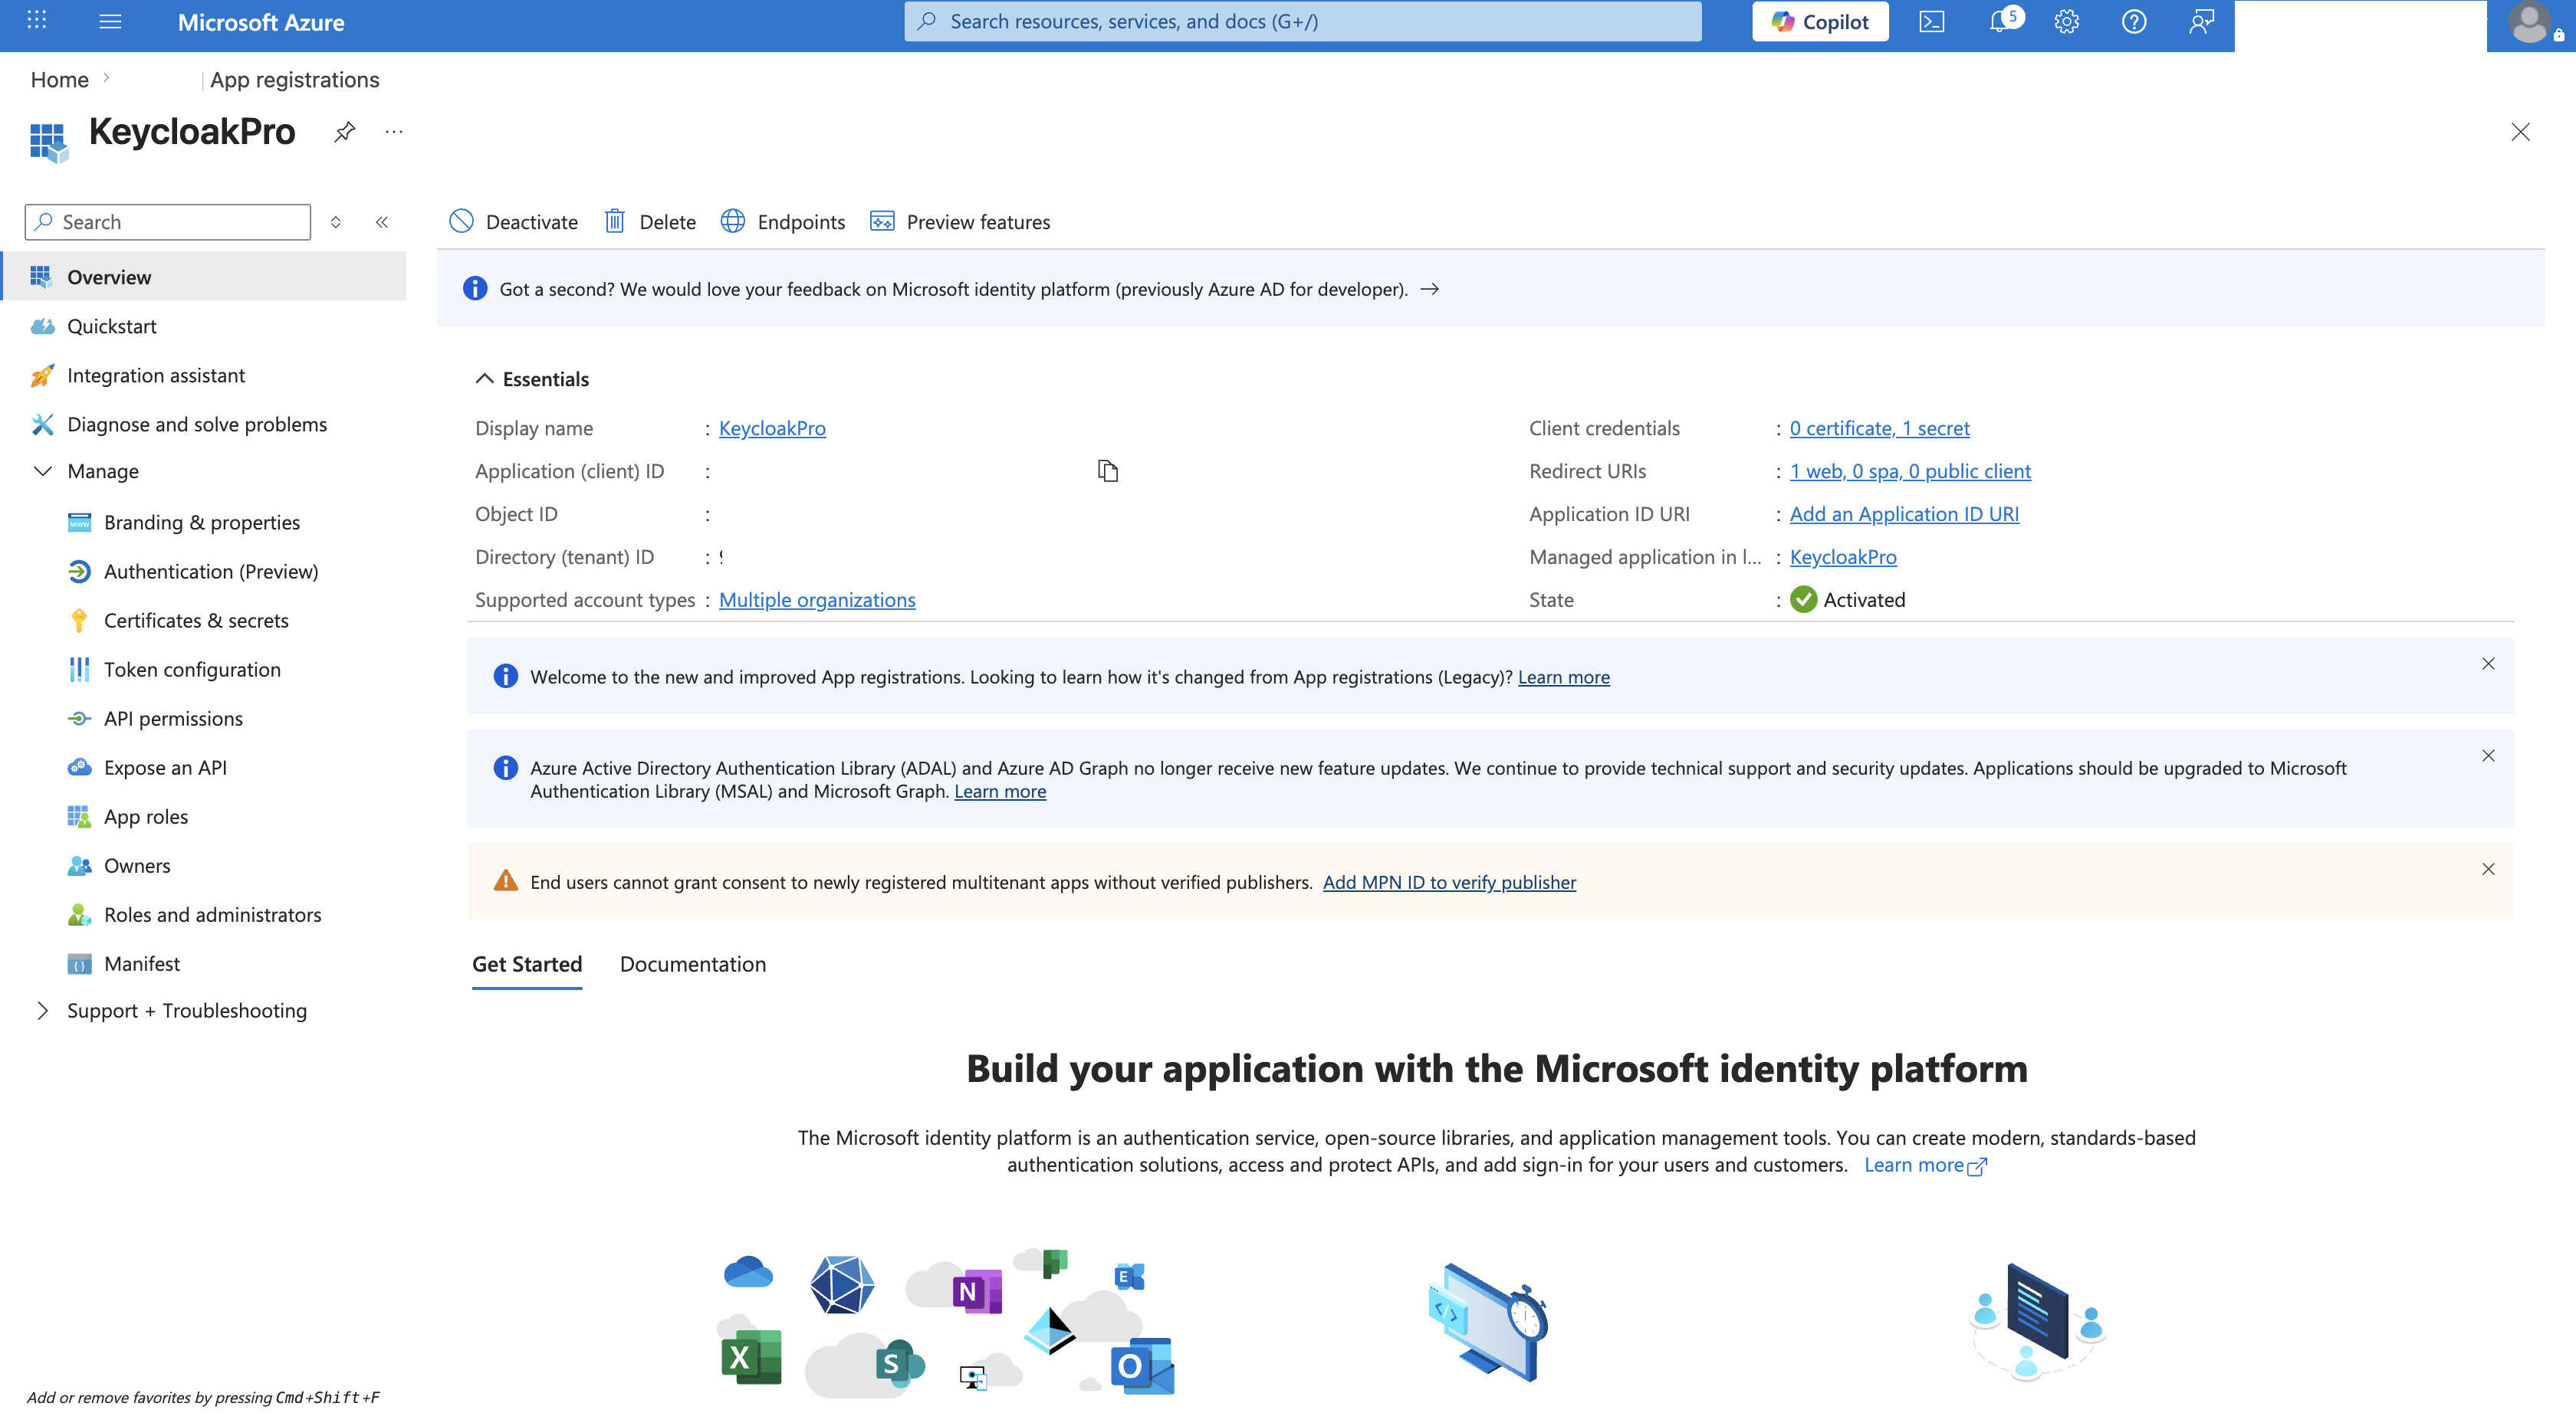Click the Delete trash icon button
This screenshot has width=2576, height=1413.
(x=650, y=222)
